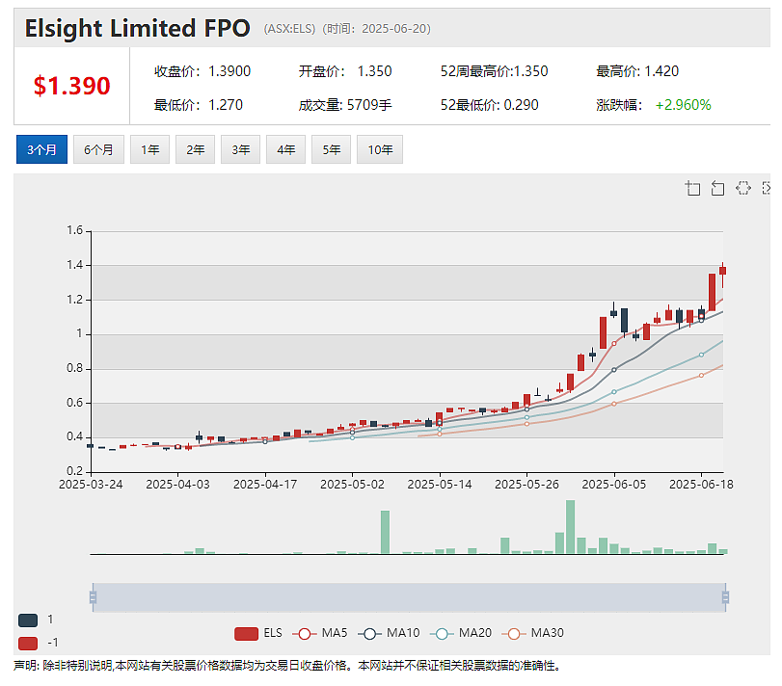Click the 2025-04-17 x-axis date label

[x=265, y=485]
